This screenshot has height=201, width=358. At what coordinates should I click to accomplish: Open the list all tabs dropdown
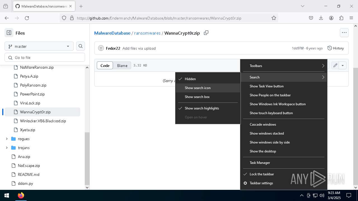pyautogui.click(x=302, y=6)
